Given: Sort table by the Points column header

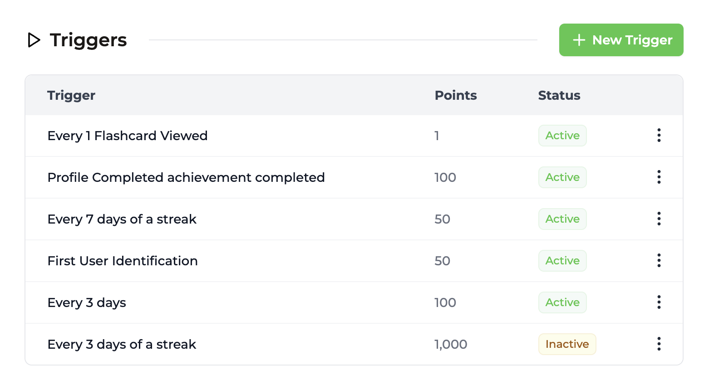Looking at the screenshot, I should coord(456,95).
